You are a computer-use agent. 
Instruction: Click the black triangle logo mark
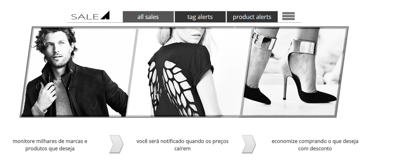coord(105,15)
